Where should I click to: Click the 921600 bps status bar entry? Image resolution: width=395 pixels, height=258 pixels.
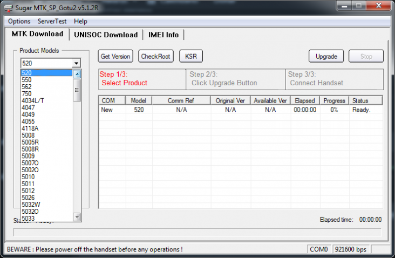[351, 249]
